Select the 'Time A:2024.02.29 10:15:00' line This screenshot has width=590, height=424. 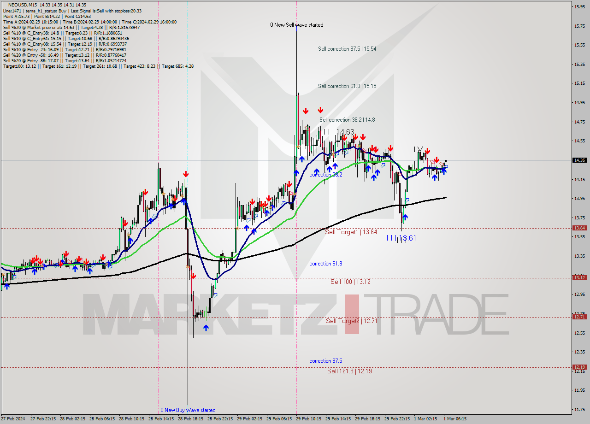(89, 22)
